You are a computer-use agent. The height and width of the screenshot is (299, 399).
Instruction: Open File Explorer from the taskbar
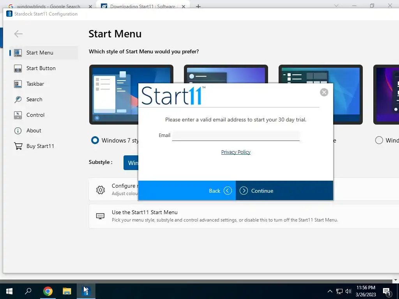coord(67,291)
